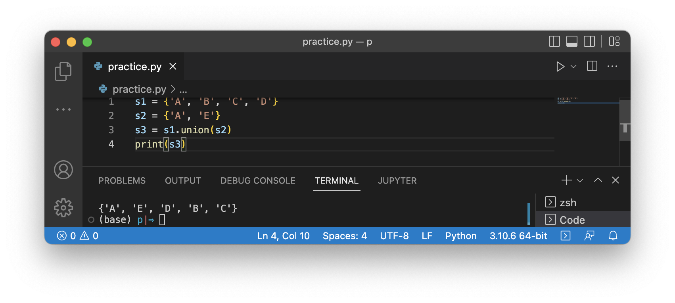Open the notifications bell in status bar
The height and width of the screenshot is (303, 675).
pos(613,236)
